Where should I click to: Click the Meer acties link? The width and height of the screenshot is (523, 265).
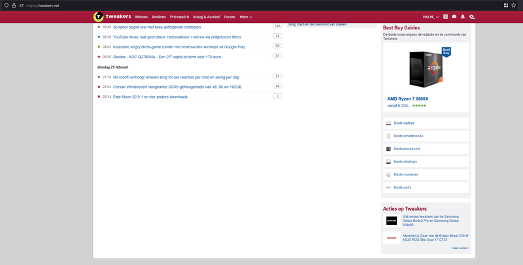tap(460, 248)
